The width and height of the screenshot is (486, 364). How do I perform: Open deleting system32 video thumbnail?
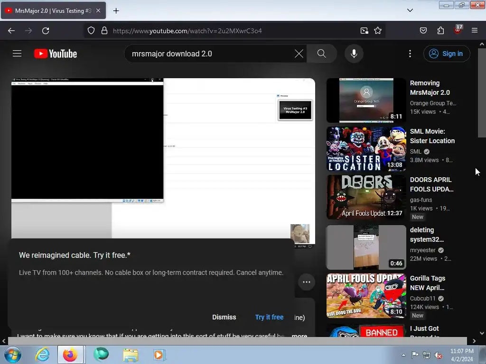point(366,247)
